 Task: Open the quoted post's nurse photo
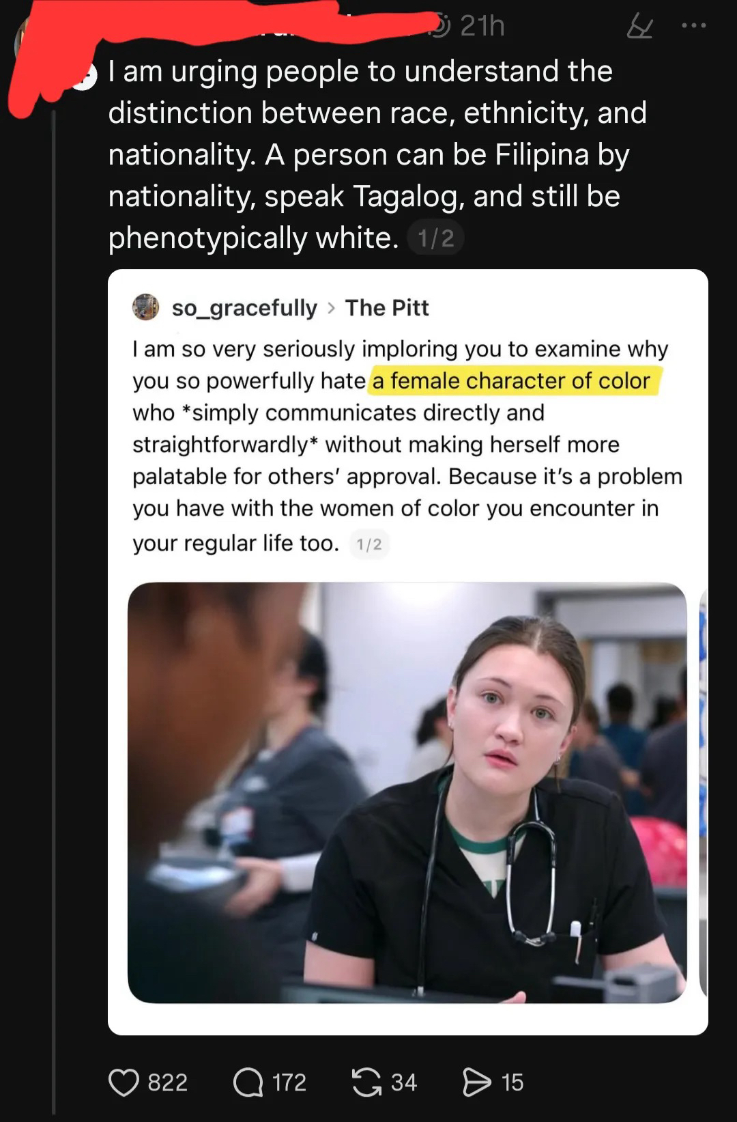(407, 792)
